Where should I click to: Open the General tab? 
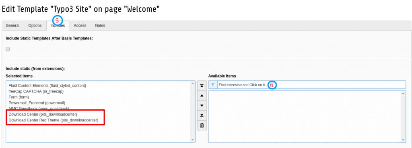point(12,25)
